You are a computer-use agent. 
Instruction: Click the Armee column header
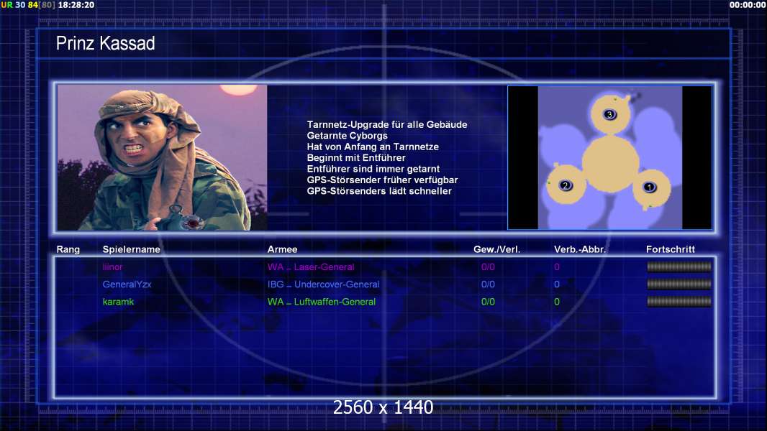click(282, 249)
